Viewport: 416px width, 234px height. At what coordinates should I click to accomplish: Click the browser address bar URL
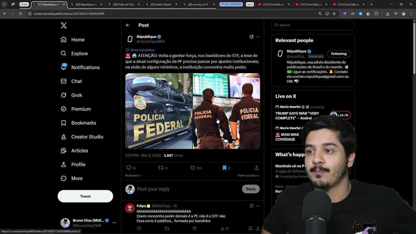pyautogui.click(x=69, y=14)
